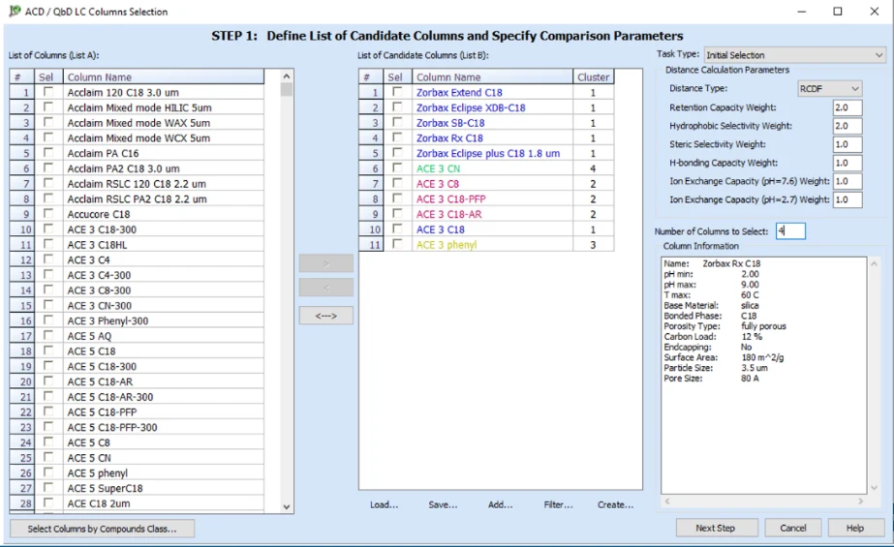Viewport: 894px width, 547px height.
Task: Tick the checkbox for Acclaim PA C16
Action: coord(48,152)
